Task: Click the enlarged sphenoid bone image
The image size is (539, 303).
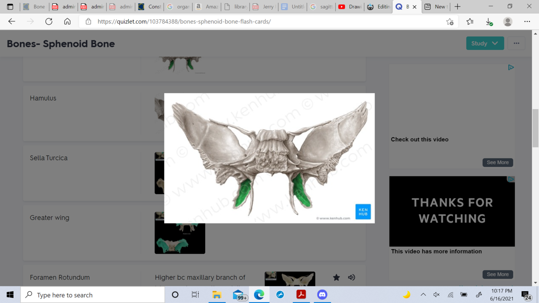Action: coord(269,158)
